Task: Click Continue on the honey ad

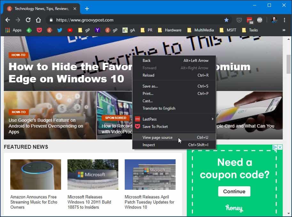Action: [x=234, y=191]
